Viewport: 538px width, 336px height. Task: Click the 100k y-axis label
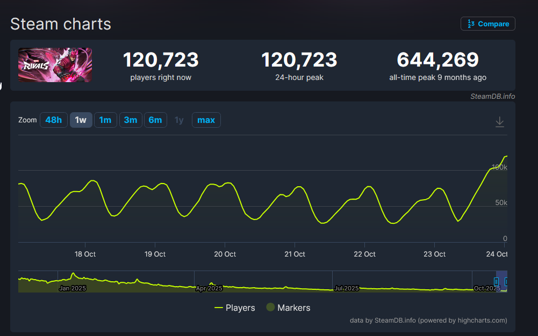(x=499, y=167)
